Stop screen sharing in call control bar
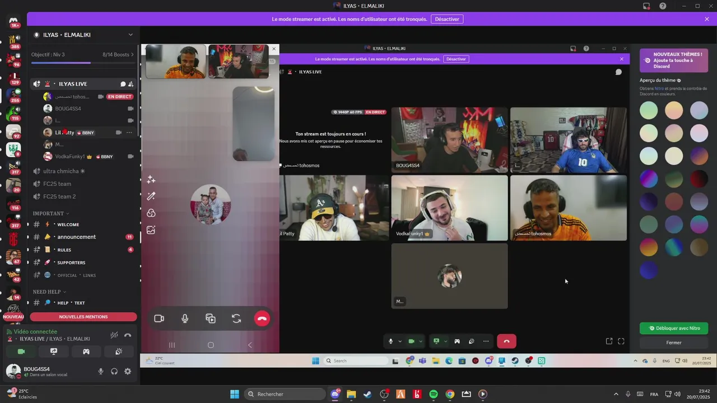The image size is (717, 403). click(436, 341)
